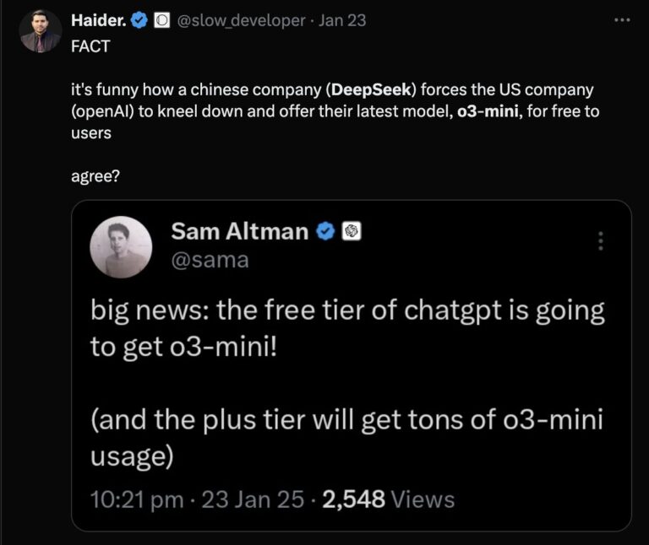Click the bold DeepSeek text in the tweet
Screen dimensions: 649x545
(x=369, y=89)
